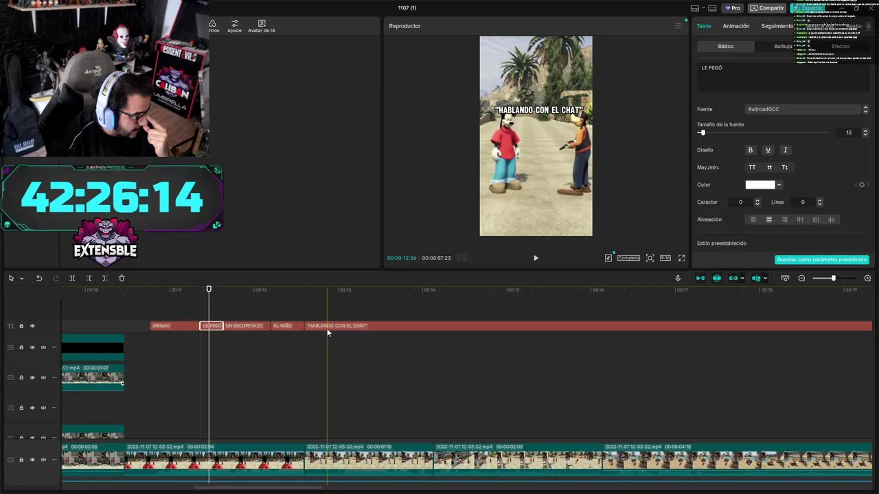Viewport: 879px width, 494px height.
Task: Click the font size stepper arrows
Action: pos(865,132)
